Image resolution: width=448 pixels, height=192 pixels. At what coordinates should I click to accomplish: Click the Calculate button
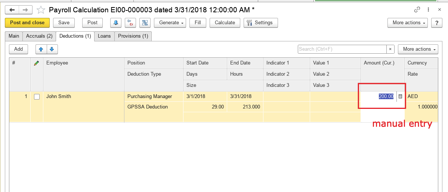(x=225, y=23)
